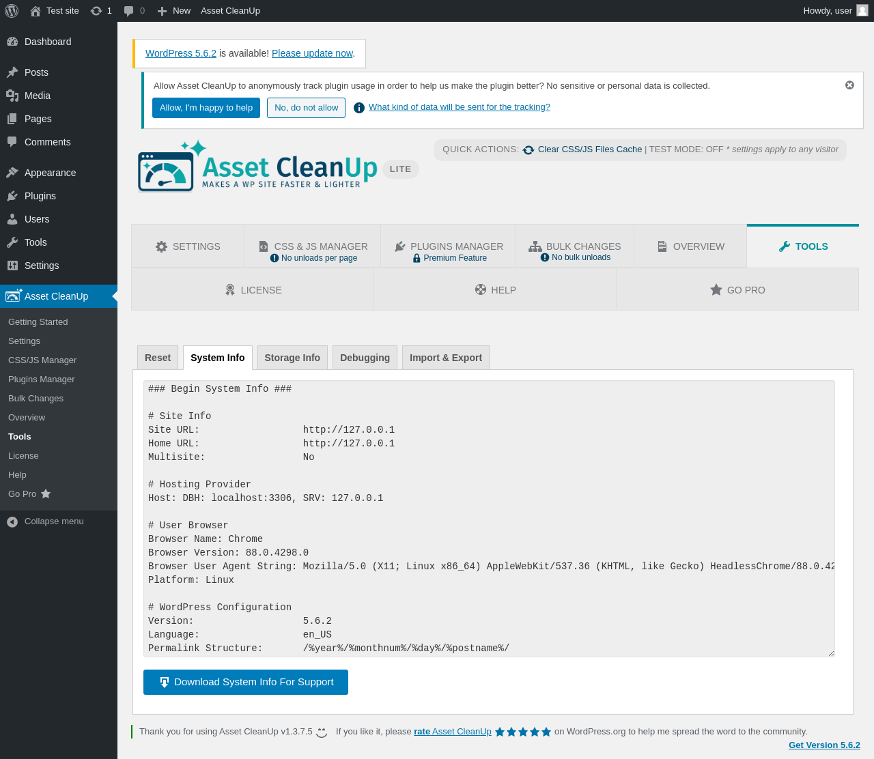The height and width of the screenshot is (759, 874).
Task: Open the Test site home icon
Action: (36, 11)
